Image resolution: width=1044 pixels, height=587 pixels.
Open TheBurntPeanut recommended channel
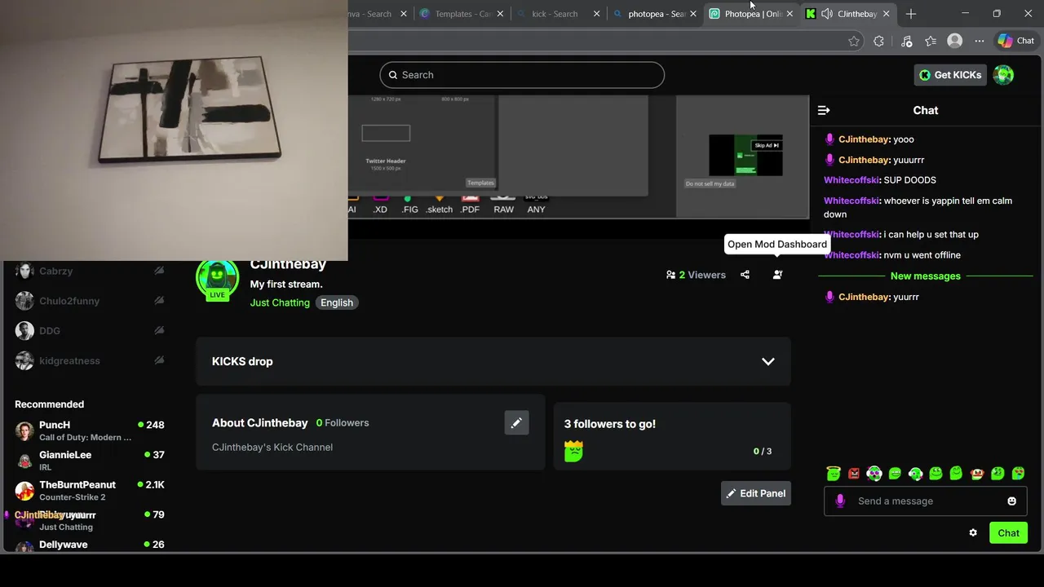pos(90,491)
